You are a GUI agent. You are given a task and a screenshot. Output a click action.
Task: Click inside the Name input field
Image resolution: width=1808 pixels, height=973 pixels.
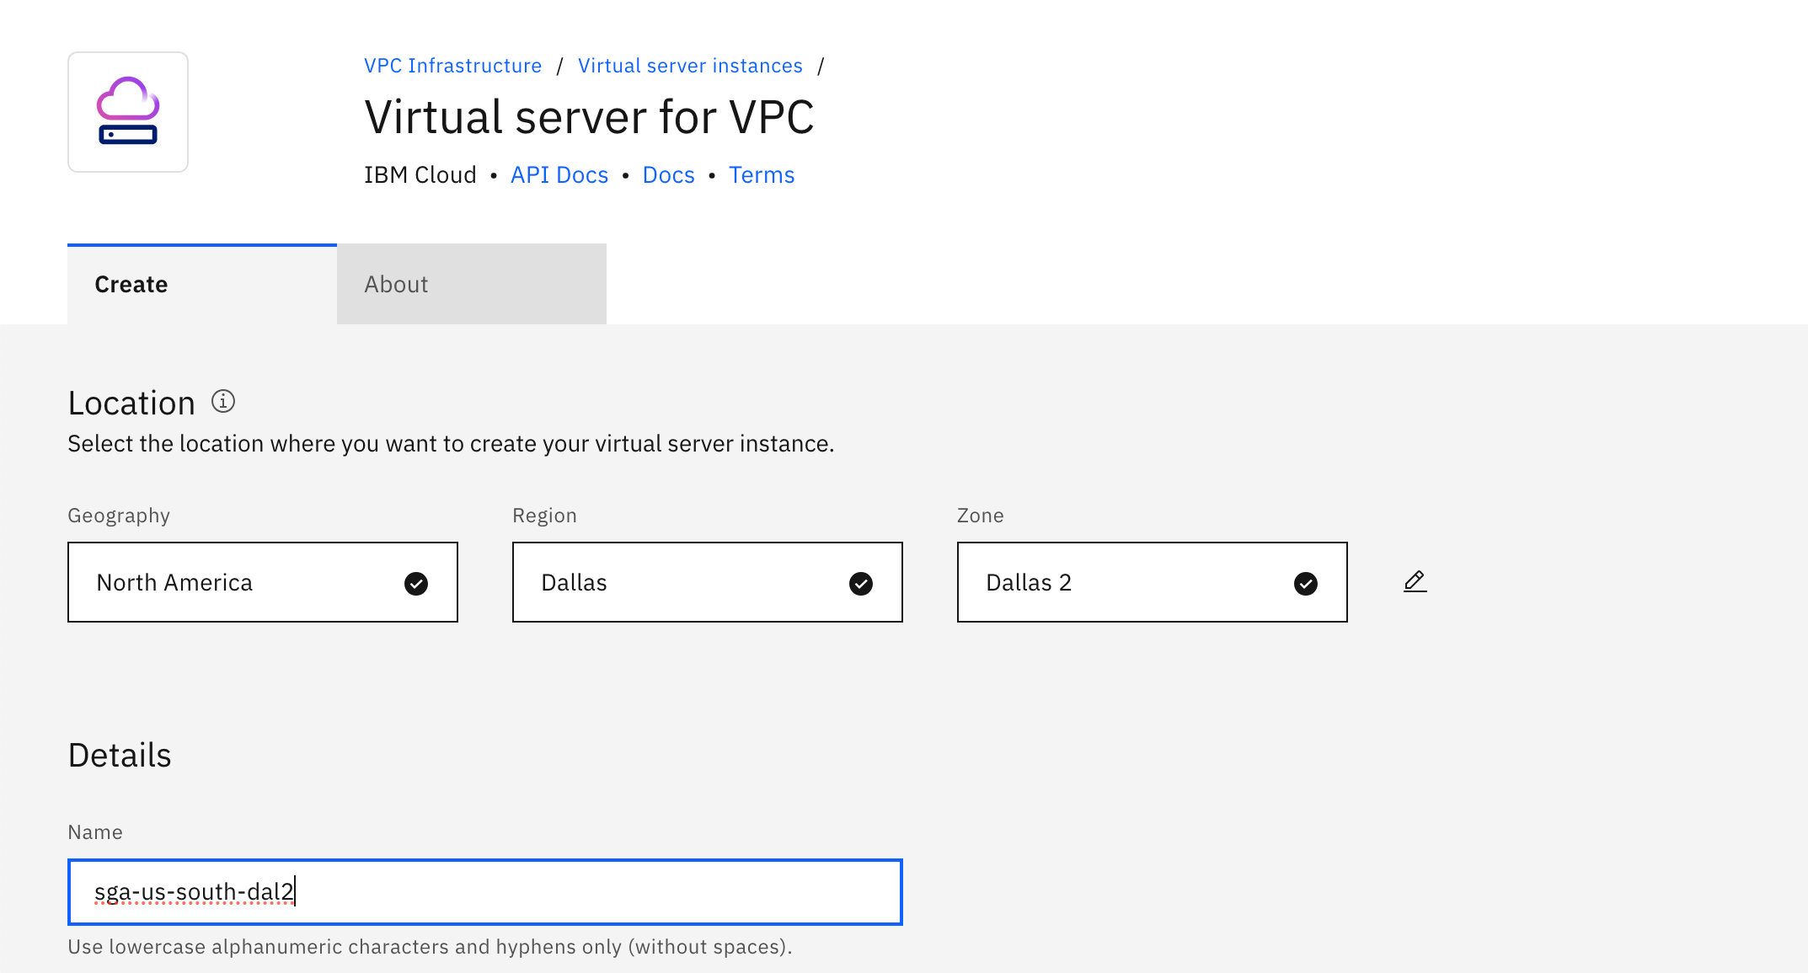[x=484, y=892]
